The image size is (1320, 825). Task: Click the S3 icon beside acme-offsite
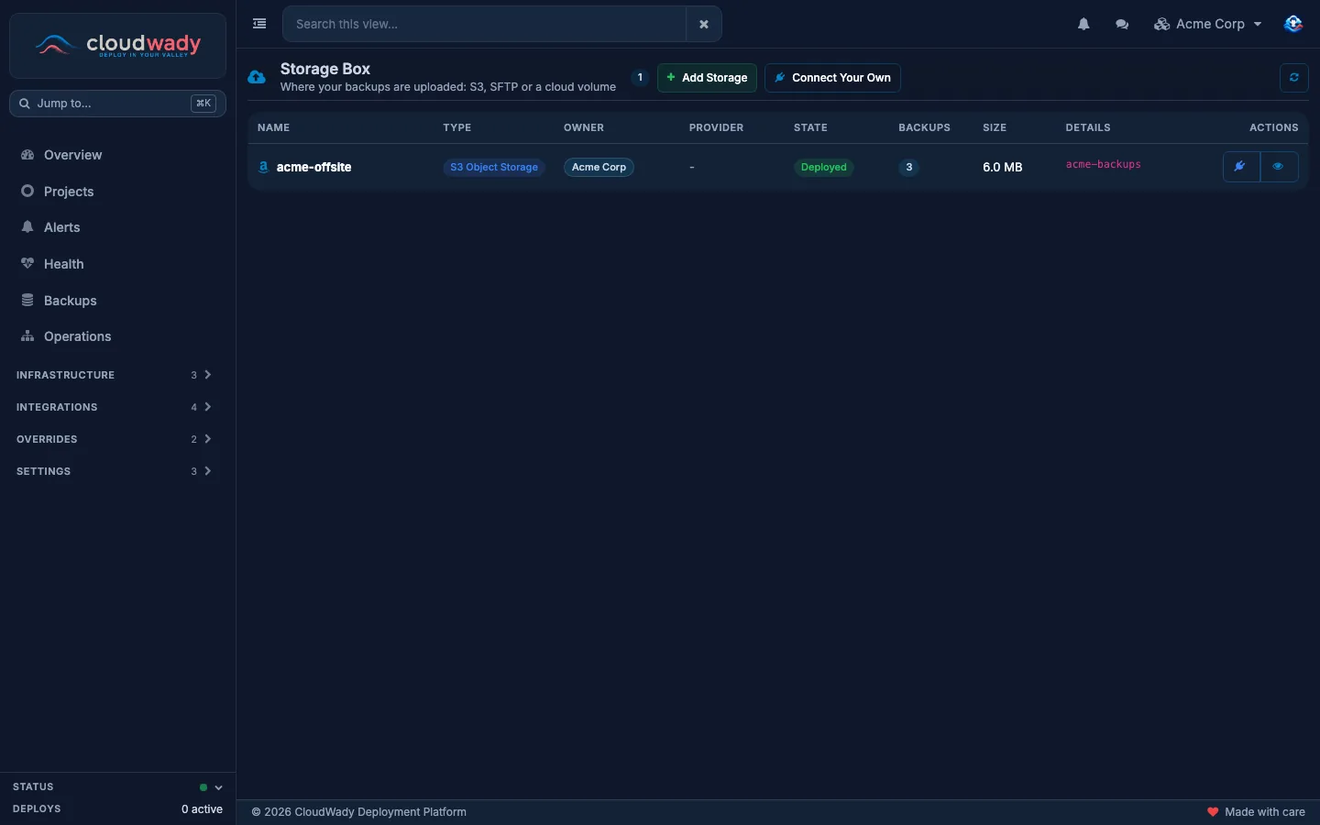pyautogui.click(x=263, y=167)
